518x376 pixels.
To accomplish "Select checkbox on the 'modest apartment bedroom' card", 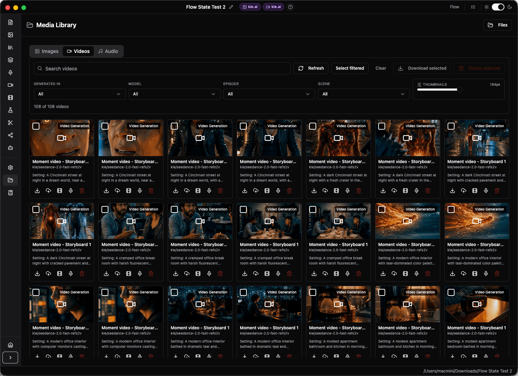I will pos(451,292).
